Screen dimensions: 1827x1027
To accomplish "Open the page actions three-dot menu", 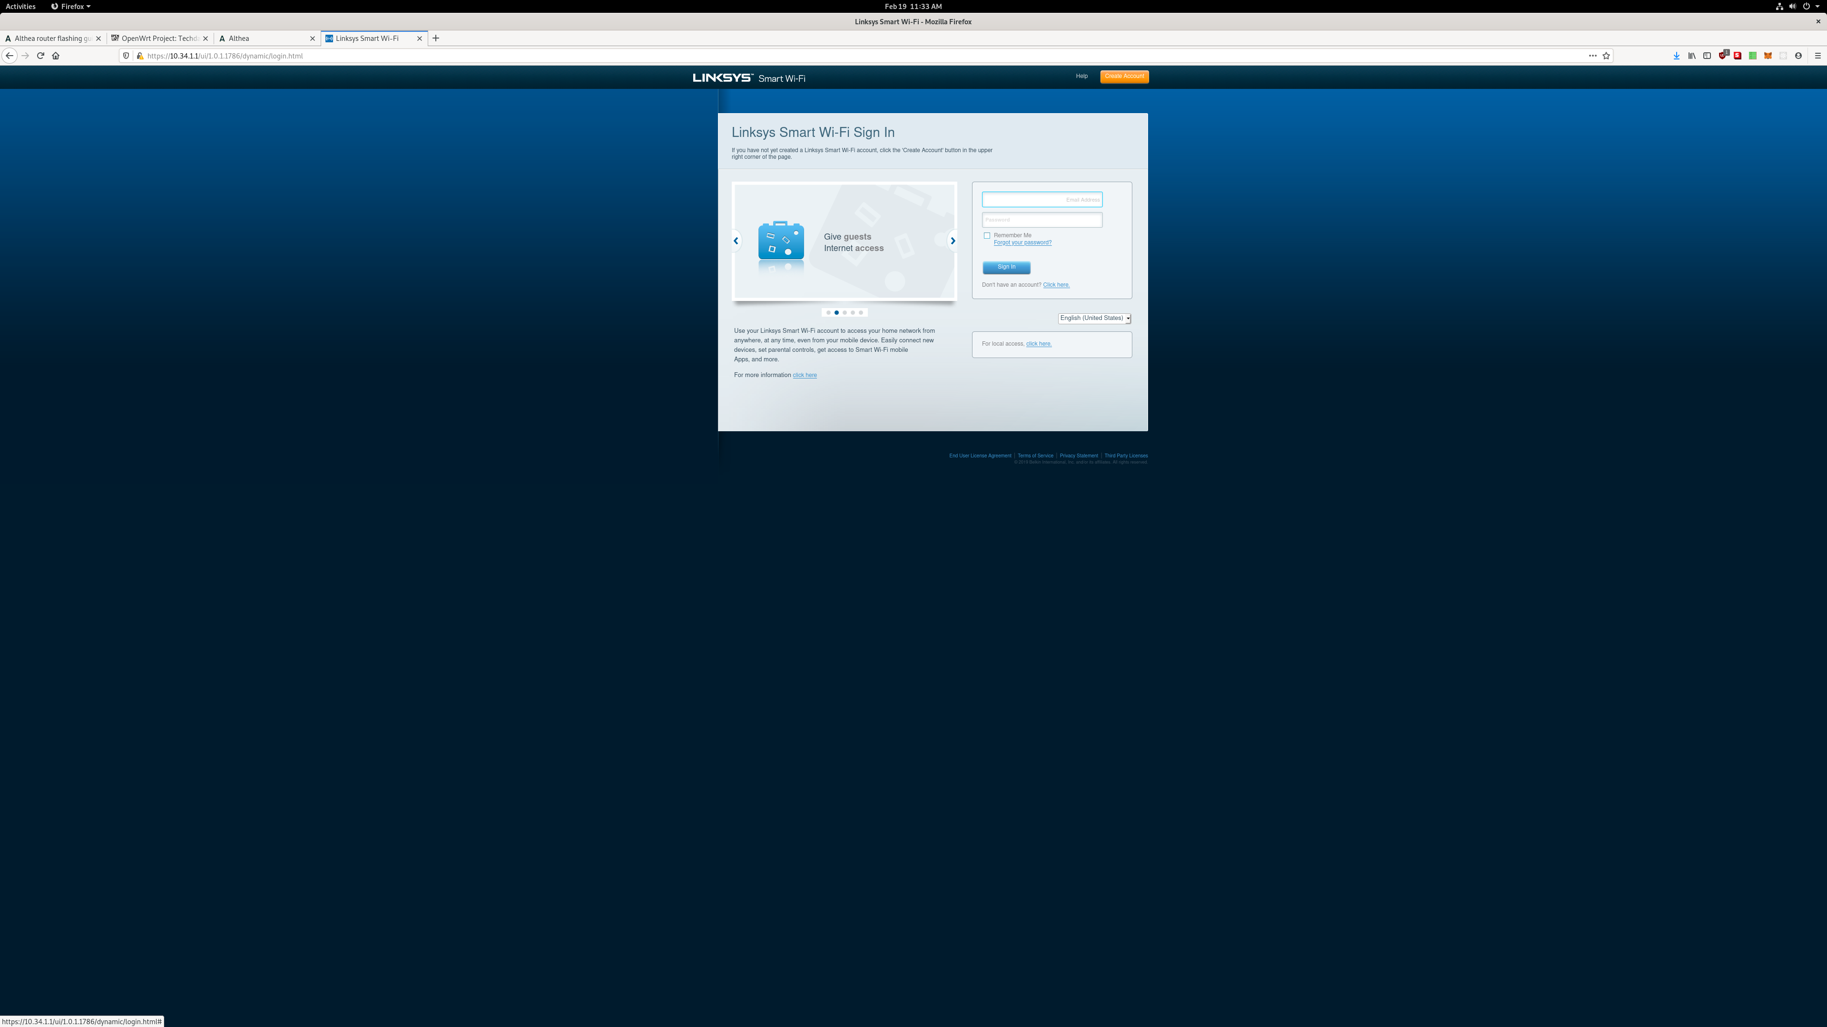I will (x=1592, y=56).
